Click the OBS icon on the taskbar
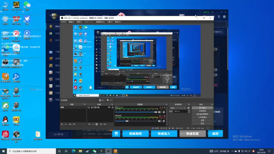This screenshot has width=274, height=154. (x=108, y=151)
